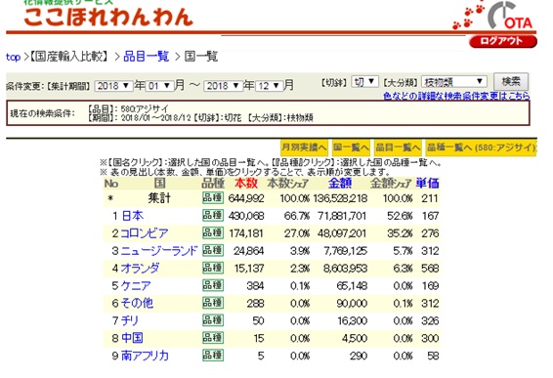Click the 品種 icon in the ニュージーランド row
553x378 pixels.
click(213, 250)
